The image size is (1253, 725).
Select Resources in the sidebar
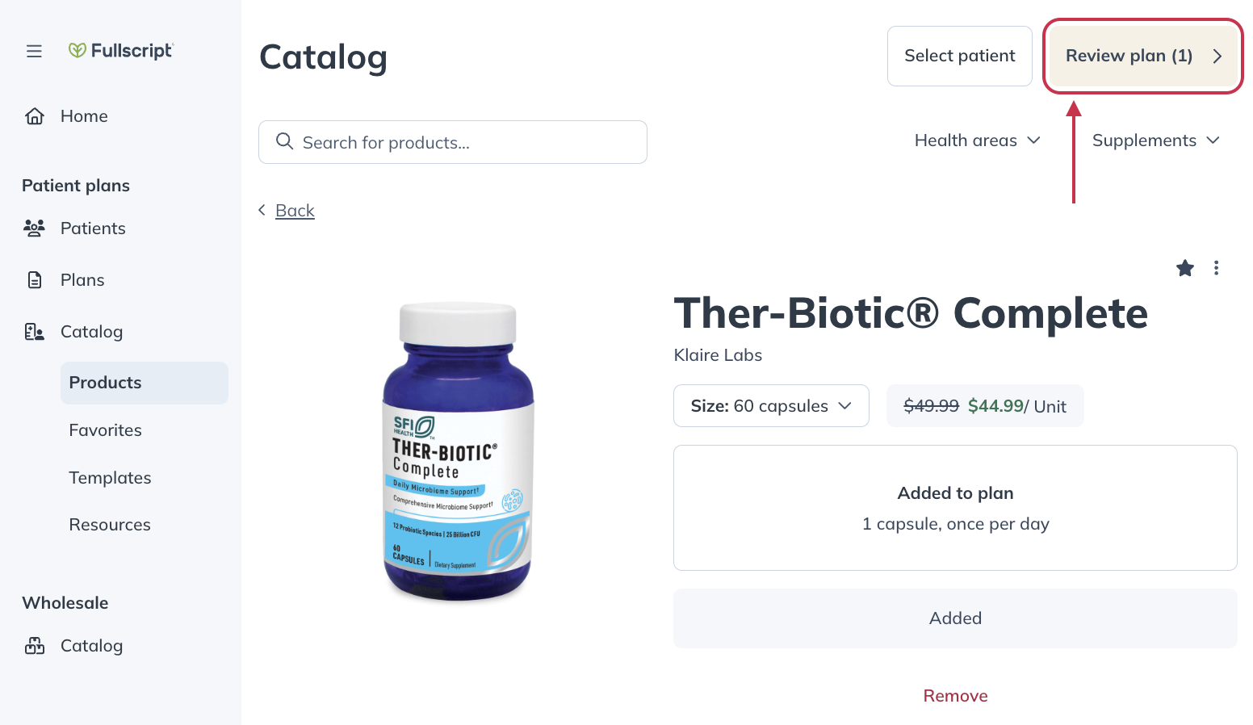(x=110, y=525)
